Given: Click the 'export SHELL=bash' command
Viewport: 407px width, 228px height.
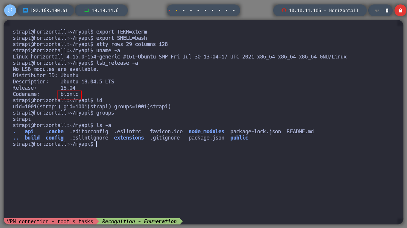Looking at the screenshot, I should [122, 38].
